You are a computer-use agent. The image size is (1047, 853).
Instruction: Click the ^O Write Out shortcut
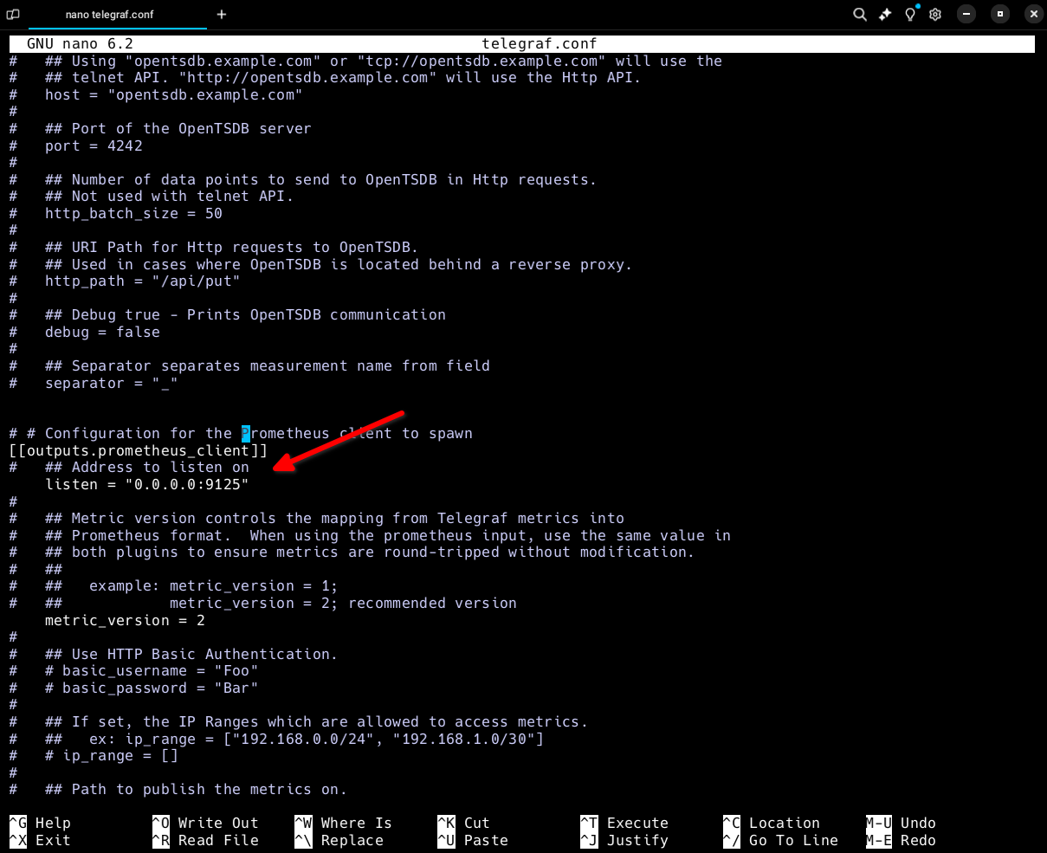[x=205, y=824]
